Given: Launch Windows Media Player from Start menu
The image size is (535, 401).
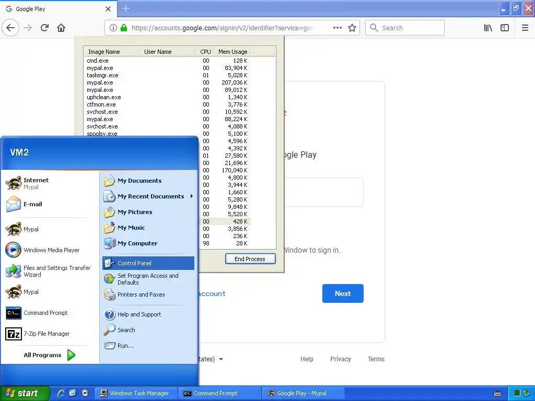Looking at the screenshot, I should tap(51, 250).
